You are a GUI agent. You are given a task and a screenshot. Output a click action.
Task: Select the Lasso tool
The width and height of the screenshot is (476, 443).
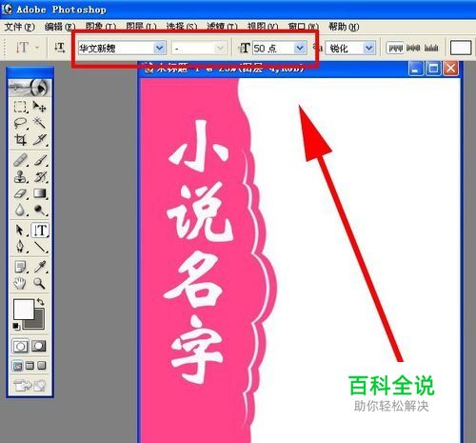(20, 123)
